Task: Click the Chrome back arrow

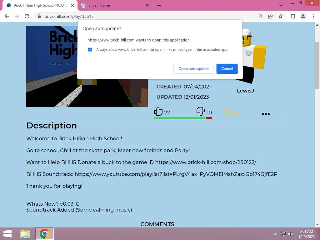Action: point(7,16)
